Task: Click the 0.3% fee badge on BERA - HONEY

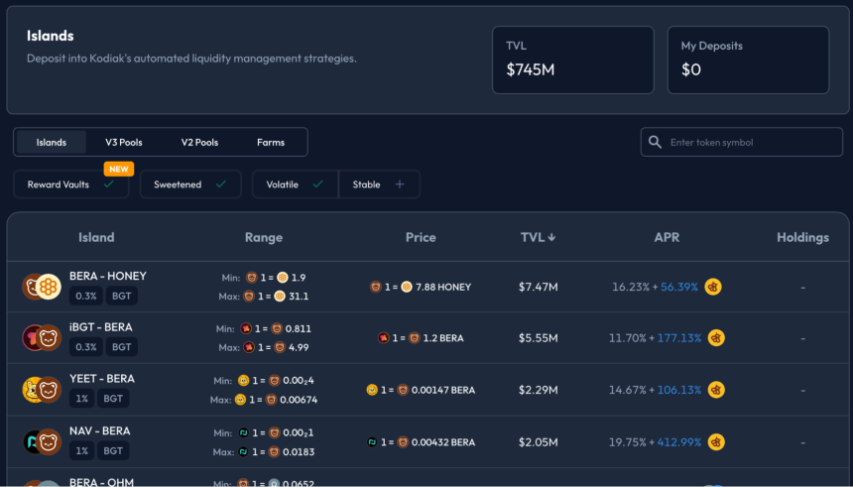Action: [x=86, y=296]
